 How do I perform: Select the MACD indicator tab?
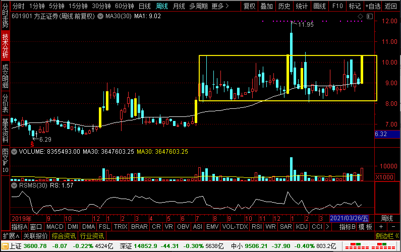pos(55,227)
